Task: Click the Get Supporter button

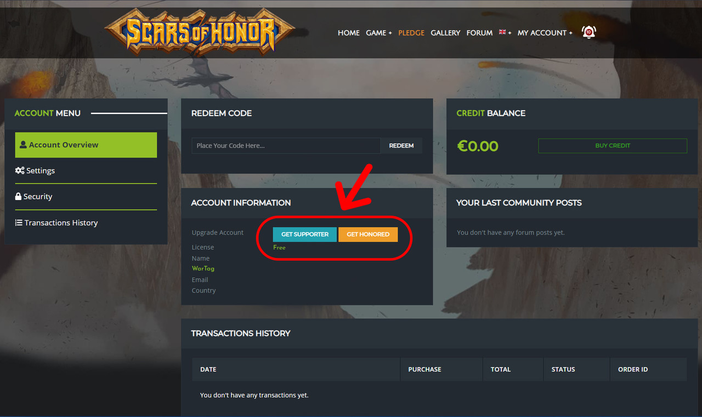Action: [x=305, y=234]
